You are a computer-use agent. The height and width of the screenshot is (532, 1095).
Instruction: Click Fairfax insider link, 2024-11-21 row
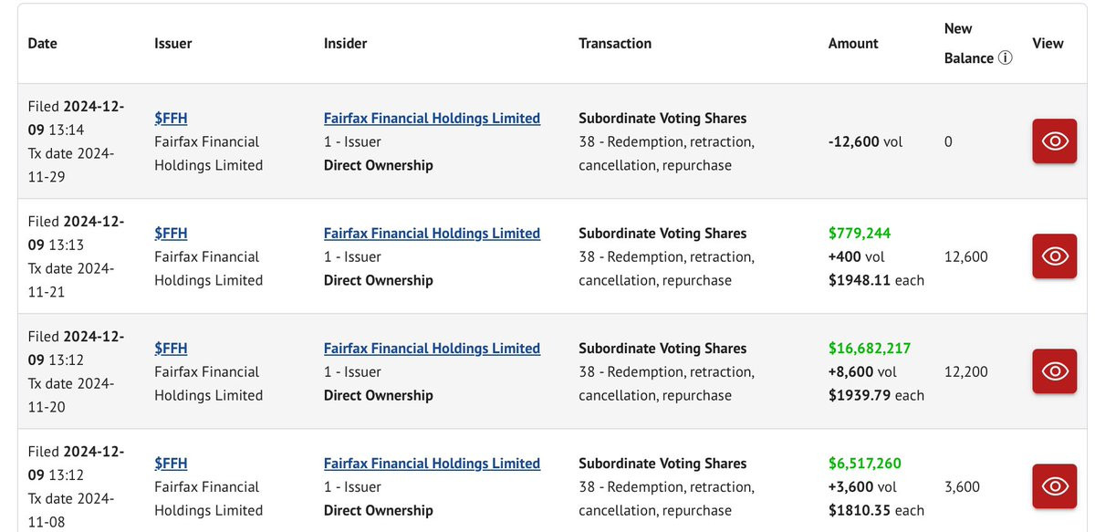coord(432,233)
